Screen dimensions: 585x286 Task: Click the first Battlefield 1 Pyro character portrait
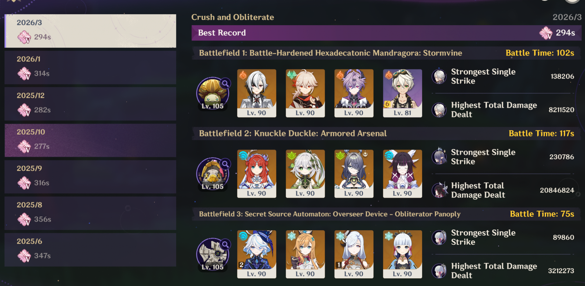(257, 93)
